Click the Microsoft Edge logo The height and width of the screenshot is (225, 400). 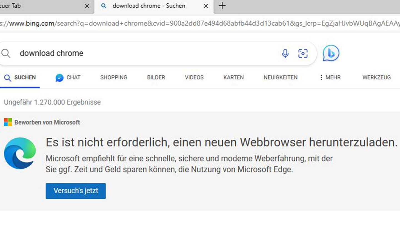[x=20, y=153]
